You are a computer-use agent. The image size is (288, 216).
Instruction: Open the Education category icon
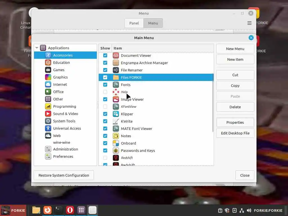coord(48,62)
